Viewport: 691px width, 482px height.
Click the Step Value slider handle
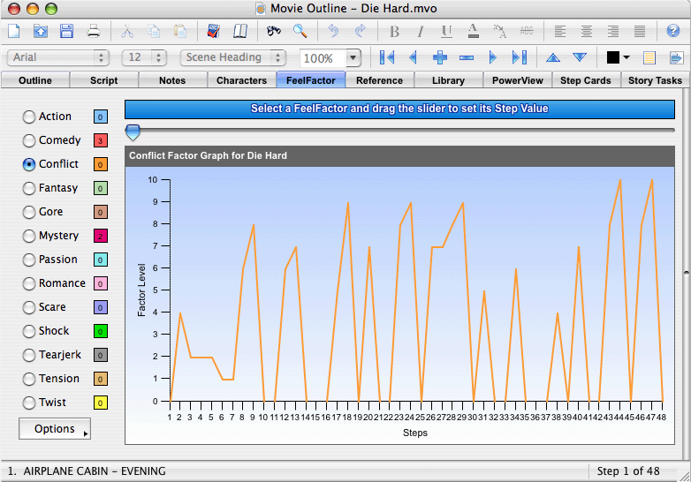133,132
